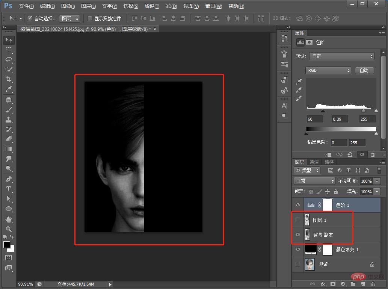Select the Spot Healing Brush tool
Viewport: 388px width, 289px height.
(x=9, y=100)
